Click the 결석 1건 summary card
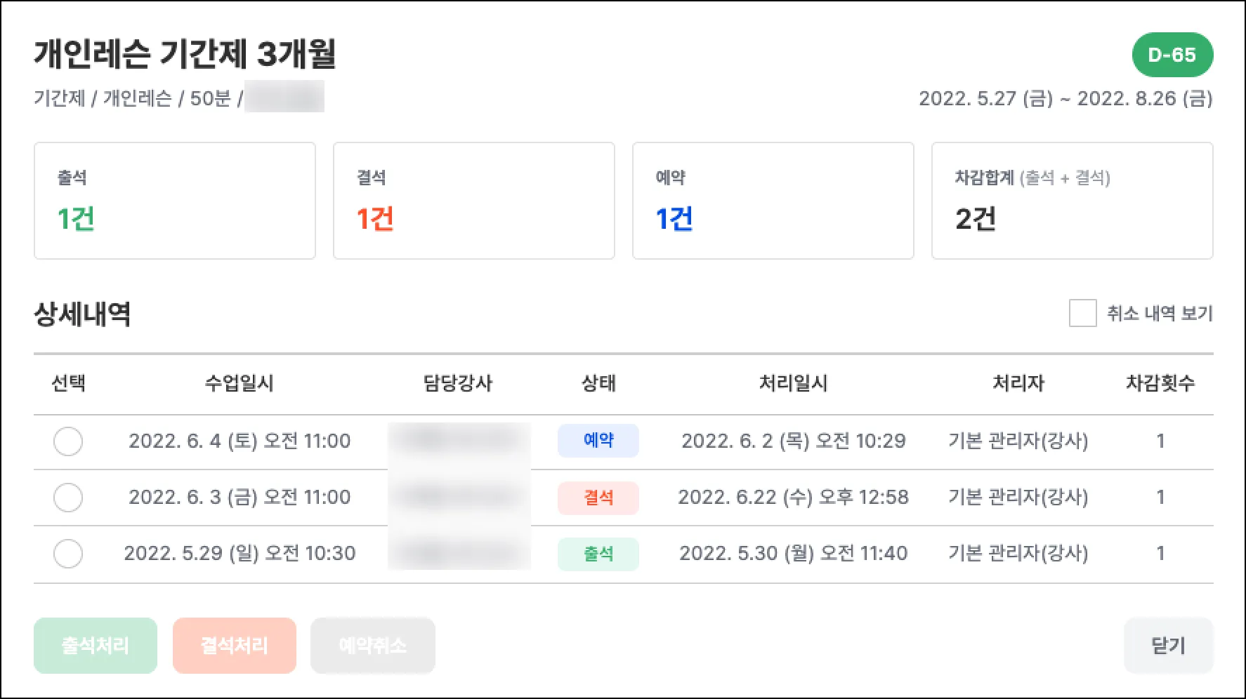 (x=474, y=201)
